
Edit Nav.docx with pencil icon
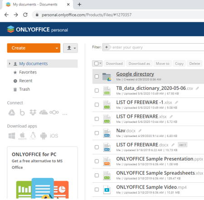click(140, 131)
